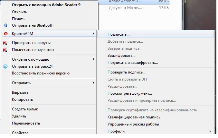Click Расшифровать и проверить подпись...
Image resolution: width=218 pixels, height=138 pixels.
[142, 100]
